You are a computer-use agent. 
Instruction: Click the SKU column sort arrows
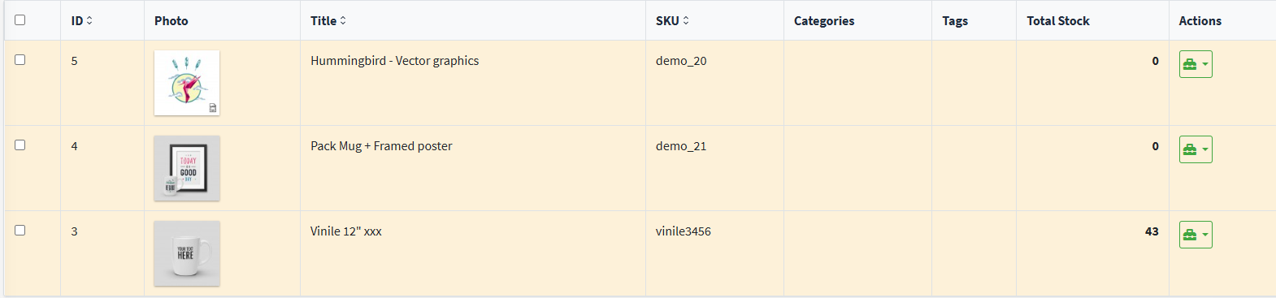click(x=686, y=20)
